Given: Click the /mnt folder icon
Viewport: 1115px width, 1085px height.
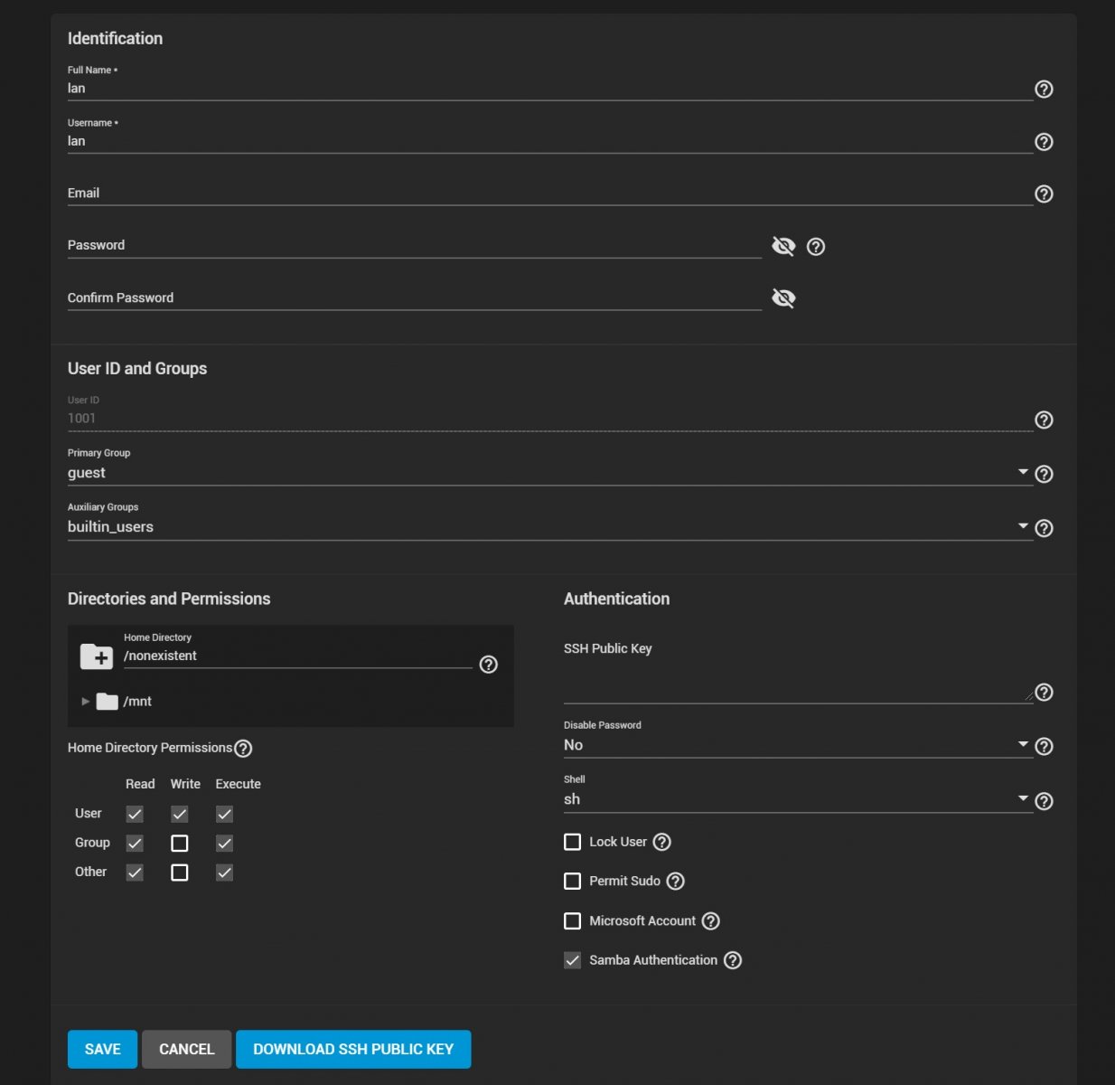Looking at the screenshot, I should coord(108,701).
